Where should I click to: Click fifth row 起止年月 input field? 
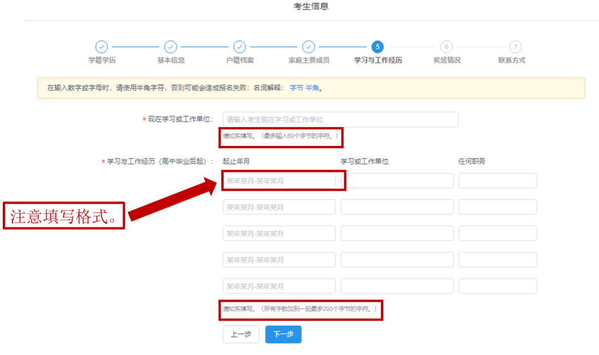point(280,286)
